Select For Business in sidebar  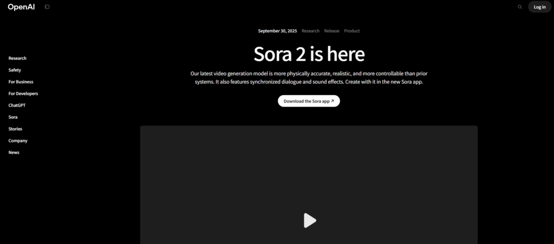(x=21, y=82)
